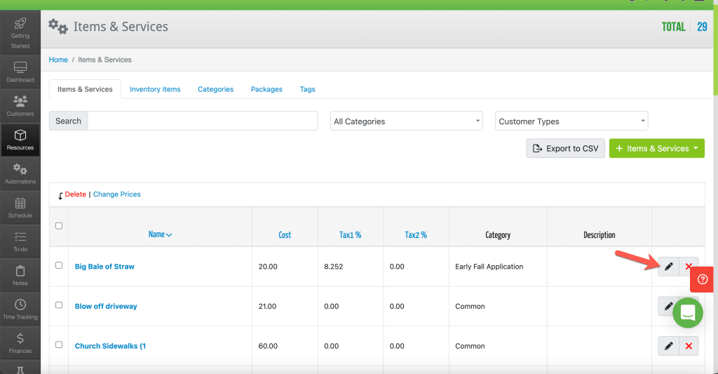Screen dimensions: 718x374
Task: Sort by Tax1 % column header
Action: pos(351,234)
